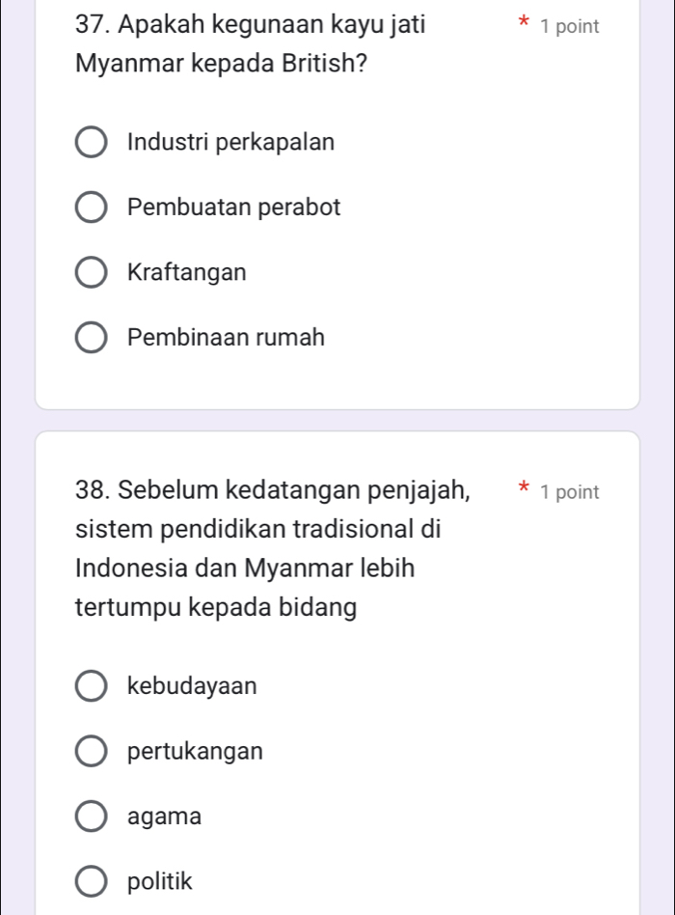Click the '1 point' label on question 37
Screen dimensions: 675x915
click(x=570, y=27)
